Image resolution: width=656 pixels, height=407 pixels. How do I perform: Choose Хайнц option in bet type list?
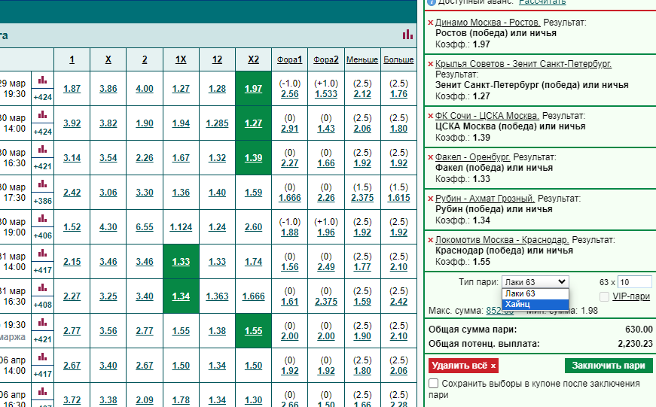click(535, 304)
